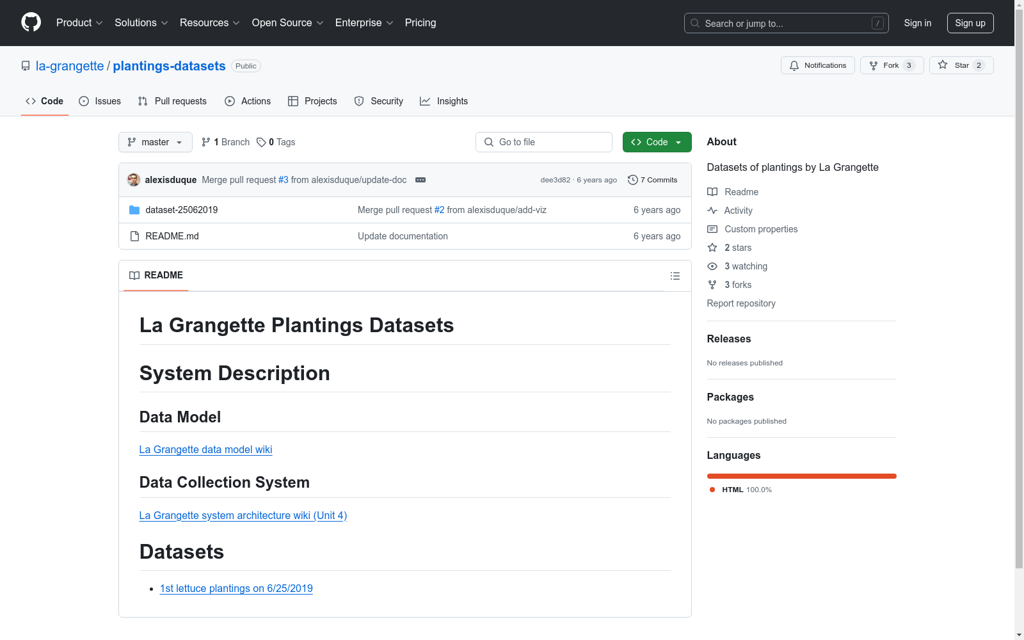
Task: Switch to the Security tab
Action: click(x=379, y=101)
